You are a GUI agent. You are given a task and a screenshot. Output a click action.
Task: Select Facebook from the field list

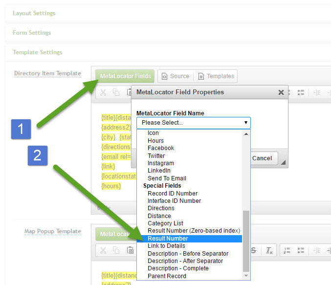pyautogui.click(x=161, y=148)
